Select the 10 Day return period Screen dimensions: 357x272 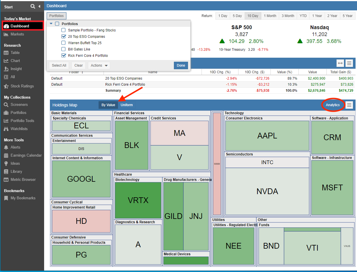[x=253, y=16]
